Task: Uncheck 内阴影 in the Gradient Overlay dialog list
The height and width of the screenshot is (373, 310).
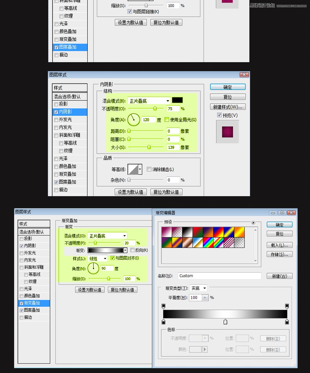Action: pyautogui.click(x=22, y=246)
